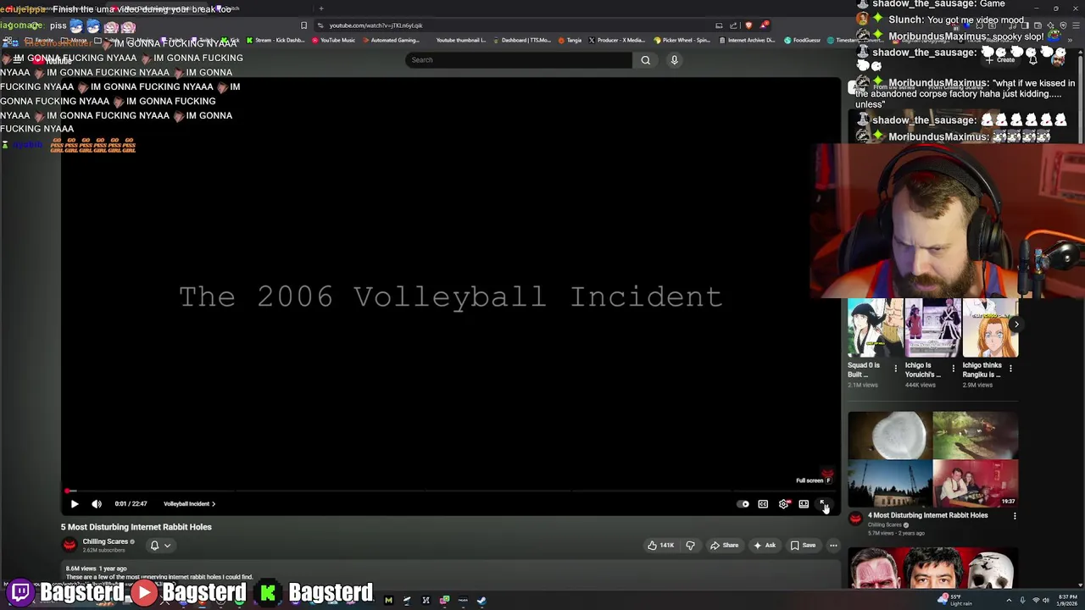Image resolution: width=1085 pixels, height=610 pixels.
Task: Dislike the video
Action: point(690,546)
